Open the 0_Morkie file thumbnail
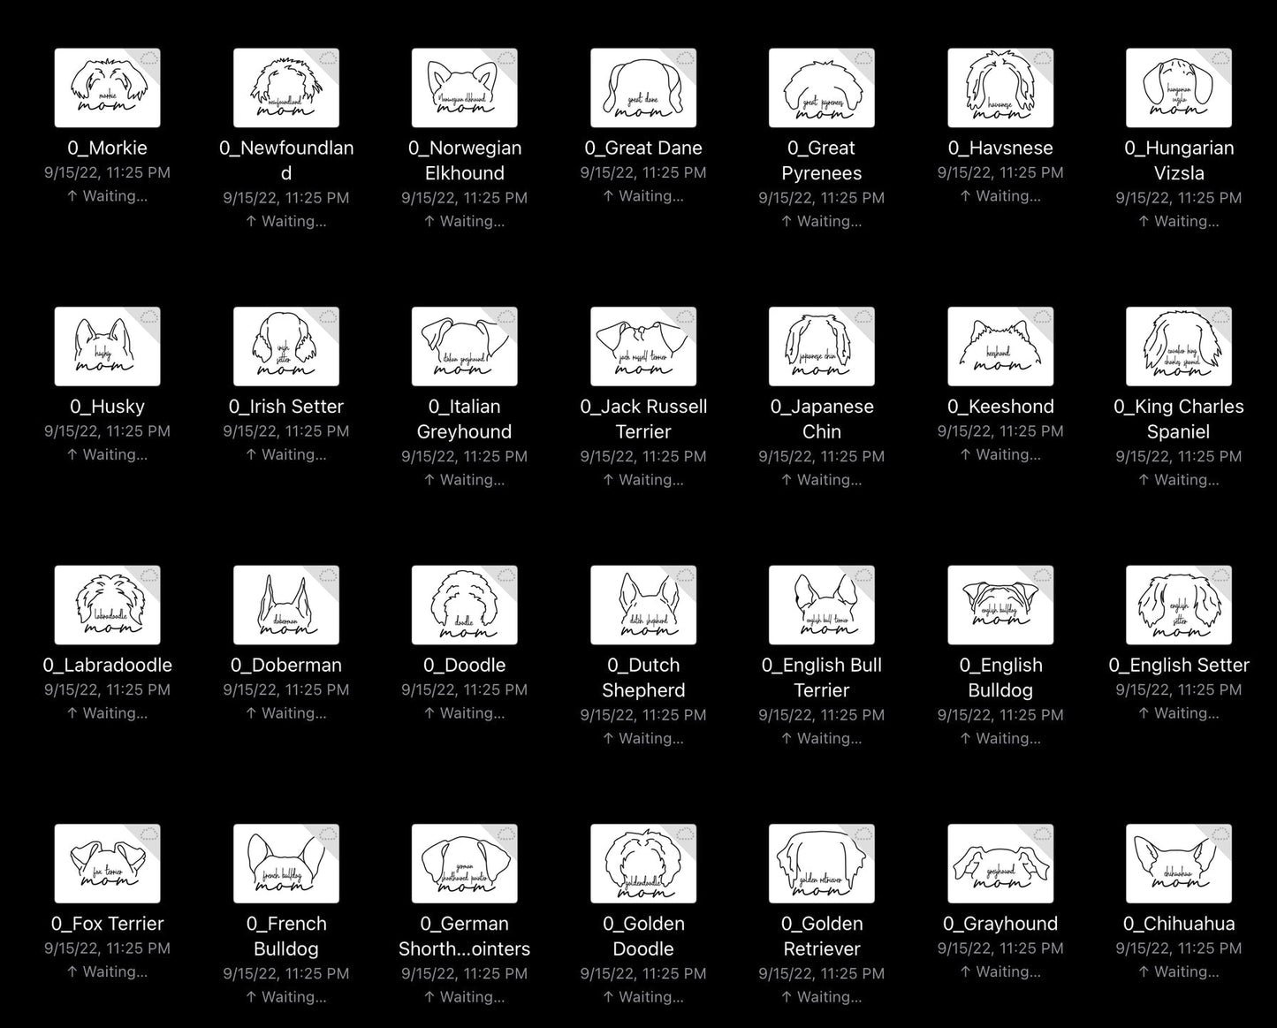 pos(107,88)
